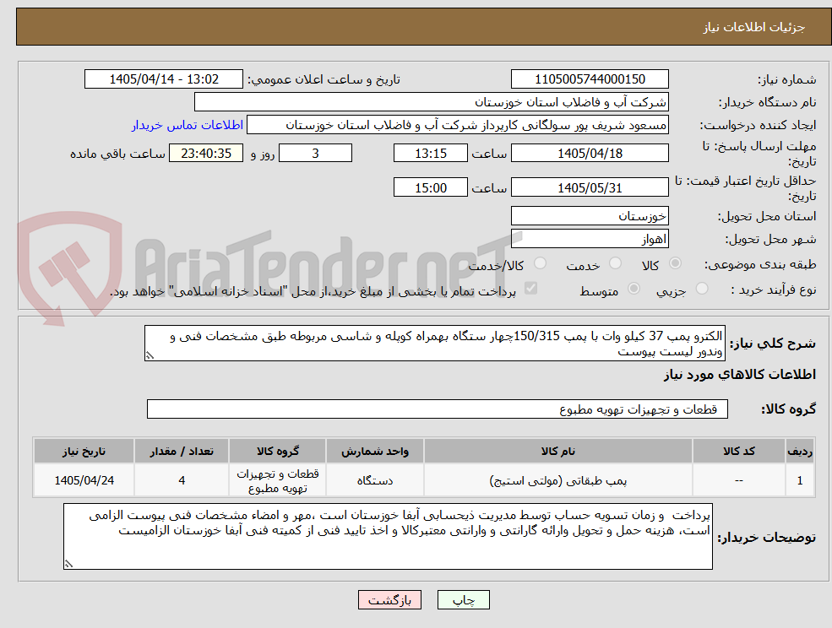Click the تاریخ نیاز column header

84,451
